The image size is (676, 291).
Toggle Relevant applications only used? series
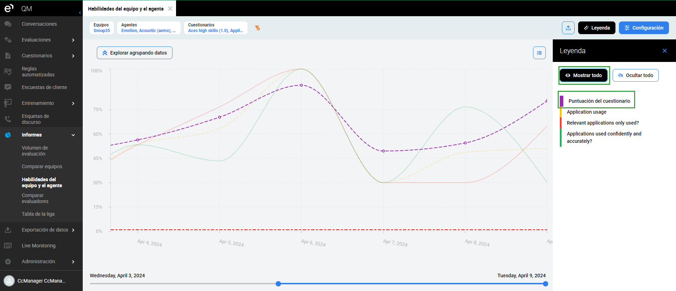click(602, 123)
